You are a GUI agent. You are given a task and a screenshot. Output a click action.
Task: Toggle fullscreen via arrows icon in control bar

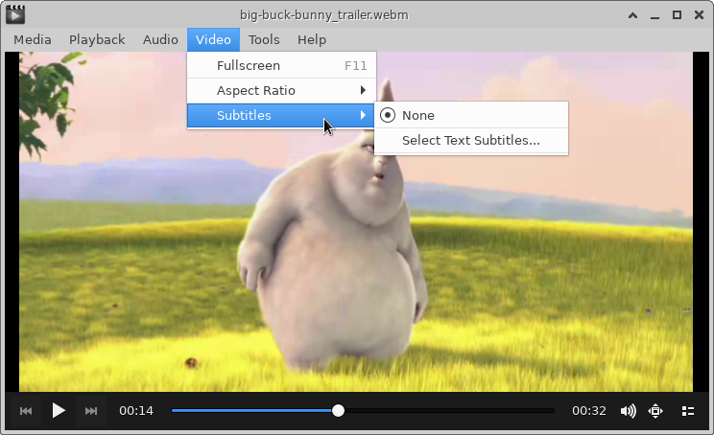[655, 411]
